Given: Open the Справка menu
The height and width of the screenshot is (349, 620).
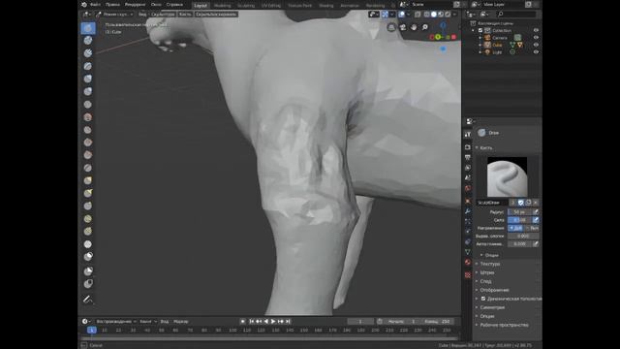Looking at the screenshot, I should pos(174,5).
